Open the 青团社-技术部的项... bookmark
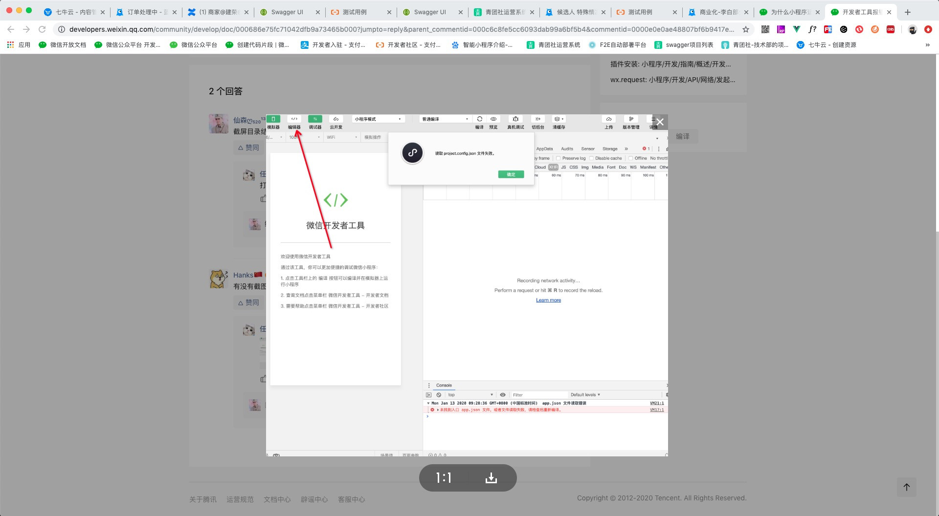Screen dimensions: 939x516 (x=755, y=45)
